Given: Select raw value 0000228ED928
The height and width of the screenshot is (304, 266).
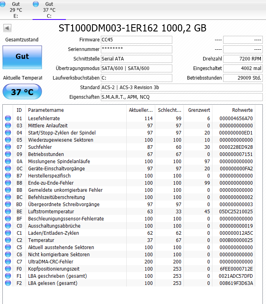Looking at the screenshot, I should point(236,147).
